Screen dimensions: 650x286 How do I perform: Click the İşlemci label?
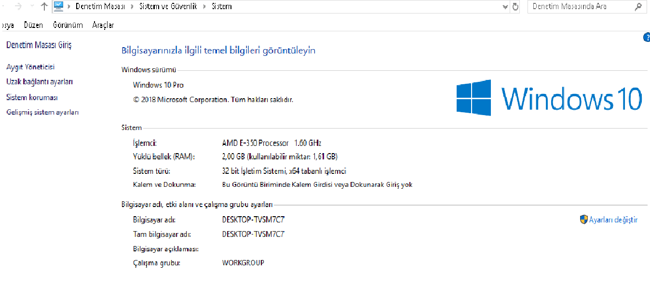click(x=145, y=143)
